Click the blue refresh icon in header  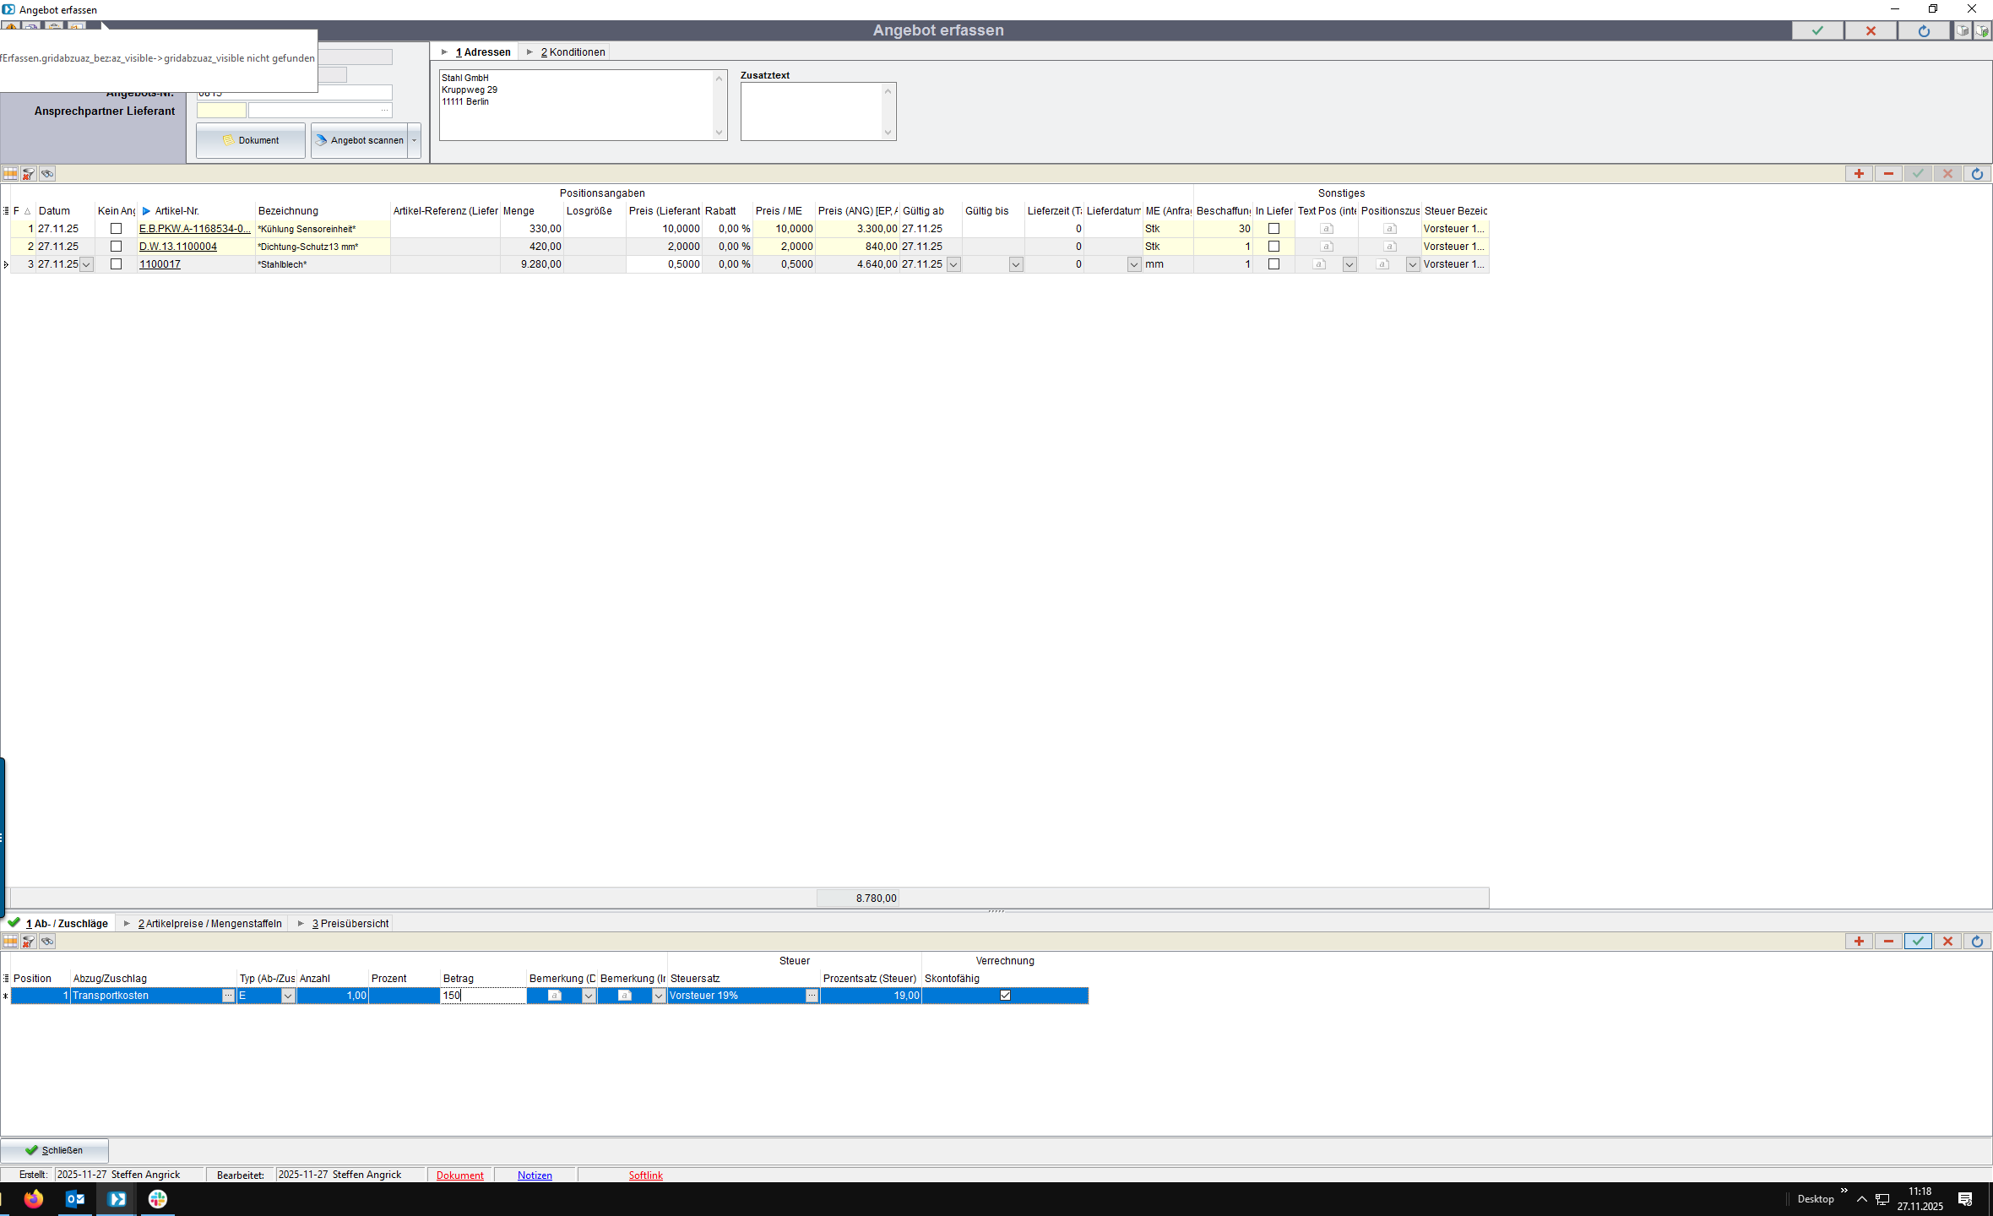(x=1924, y=30)
